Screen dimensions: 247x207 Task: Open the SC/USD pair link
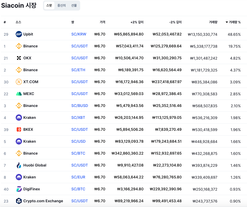point(78,141)
